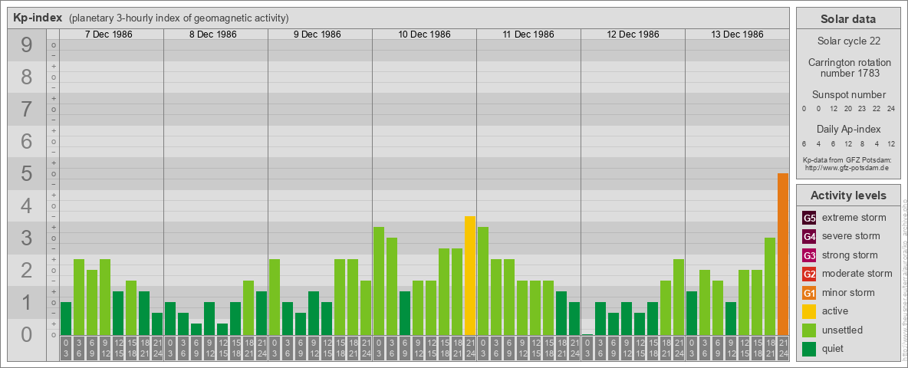Screen dimensions: 908x368
Task: Click the moderate storm legend label
Action: [x=857, y=274]
